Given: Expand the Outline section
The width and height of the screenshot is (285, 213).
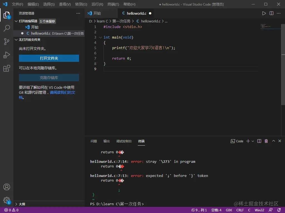Looking at the screenshot, I should click(16, 204).
